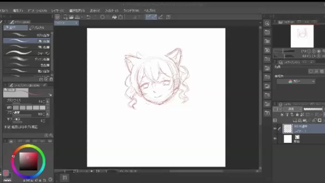Open the Selection (選択範囲) menu

(77, 11)
